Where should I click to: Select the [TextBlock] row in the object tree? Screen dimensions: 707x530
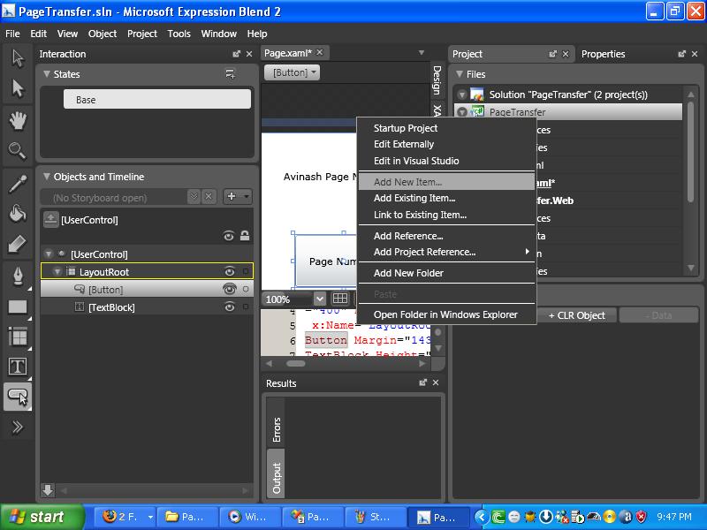tap(147, 307)
